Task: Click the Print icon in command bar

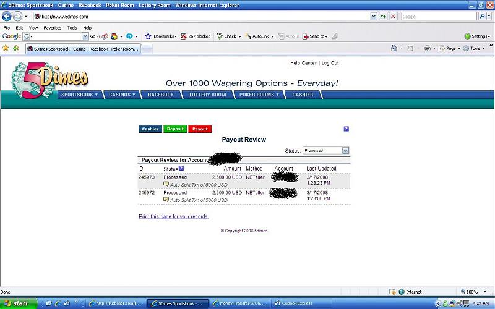Action: [x=427, y=48]
